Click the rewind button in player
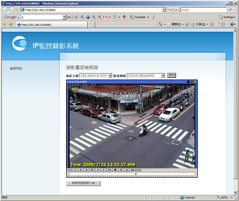The width and height of the screenshot is (239, 201). point(92,170)
